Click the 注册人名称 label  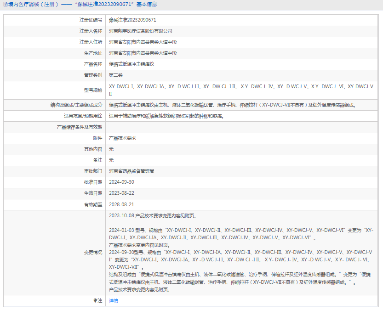[x=91, y=31]
